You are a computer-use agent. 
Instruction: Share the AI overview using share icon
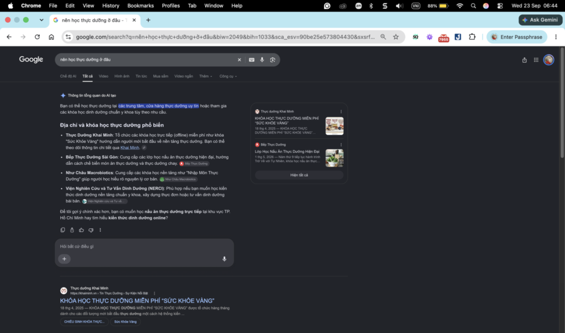[x=72, y=230]
